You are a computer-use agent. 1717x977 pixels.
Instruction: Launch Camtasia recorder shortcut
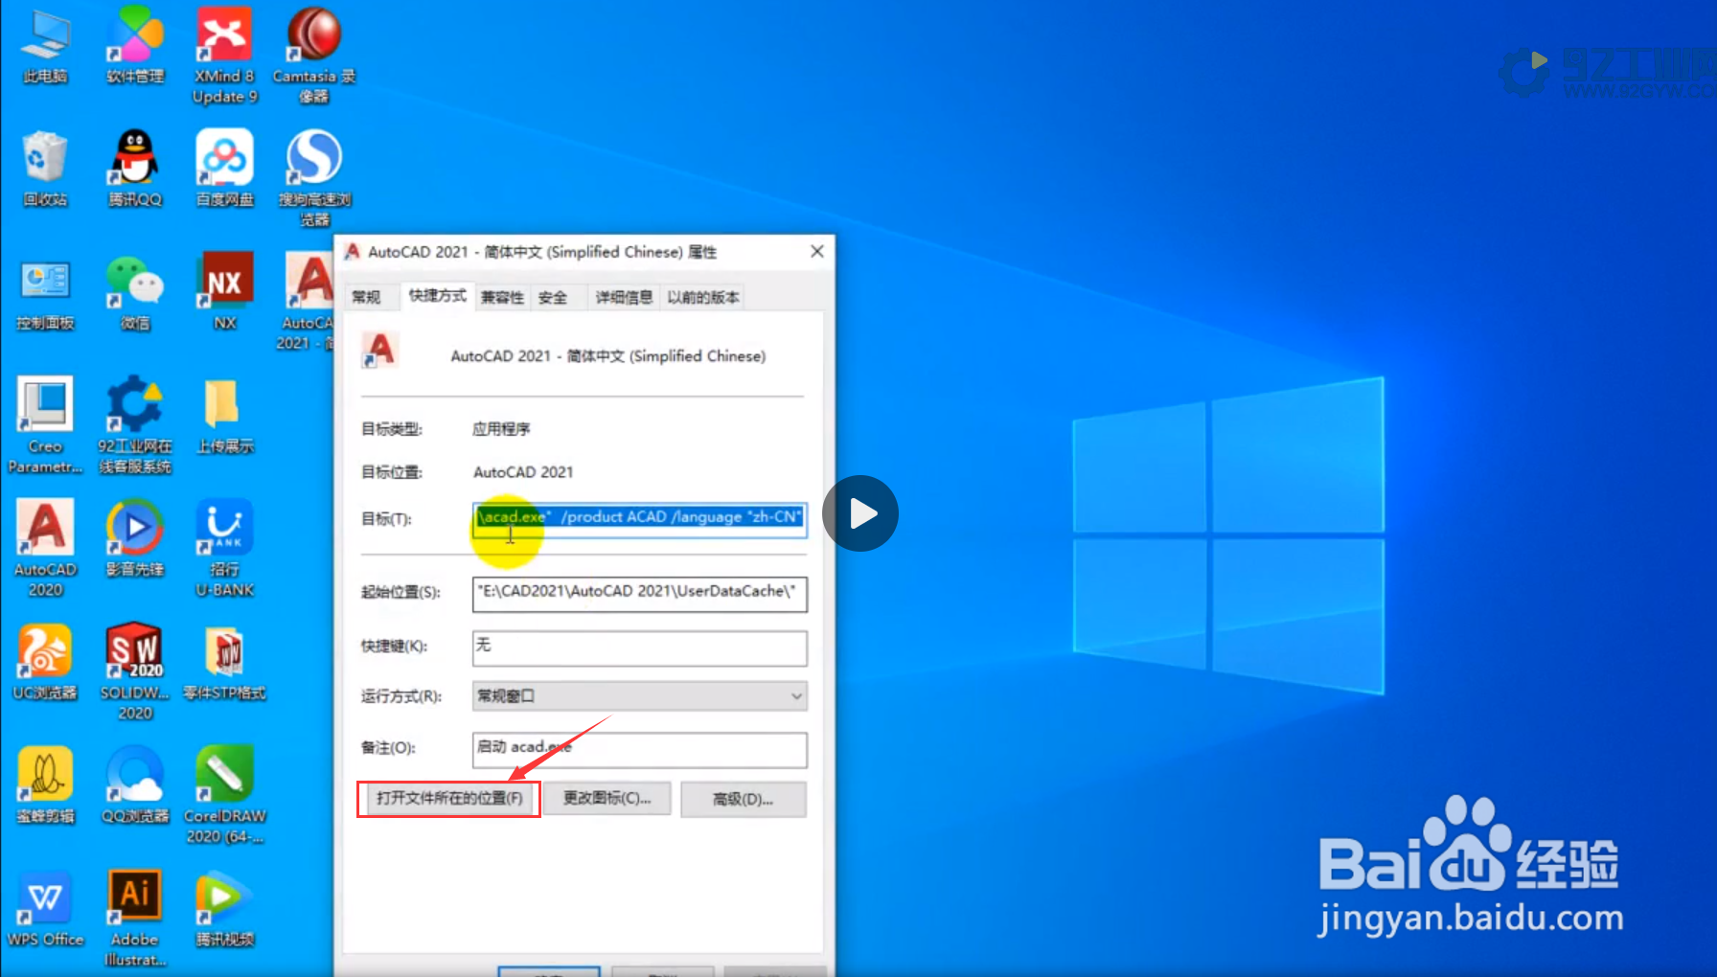pyautogui.click(x=314, y=54)
